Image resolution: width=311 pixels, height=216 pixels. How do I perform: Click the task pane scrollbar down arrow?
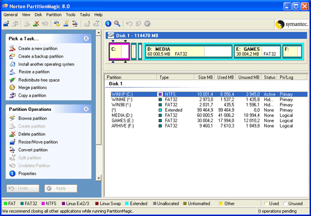(98, 178)
